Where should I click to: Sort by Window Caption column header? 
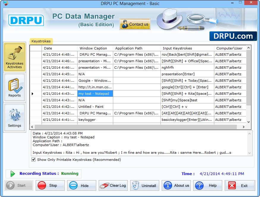95,48
